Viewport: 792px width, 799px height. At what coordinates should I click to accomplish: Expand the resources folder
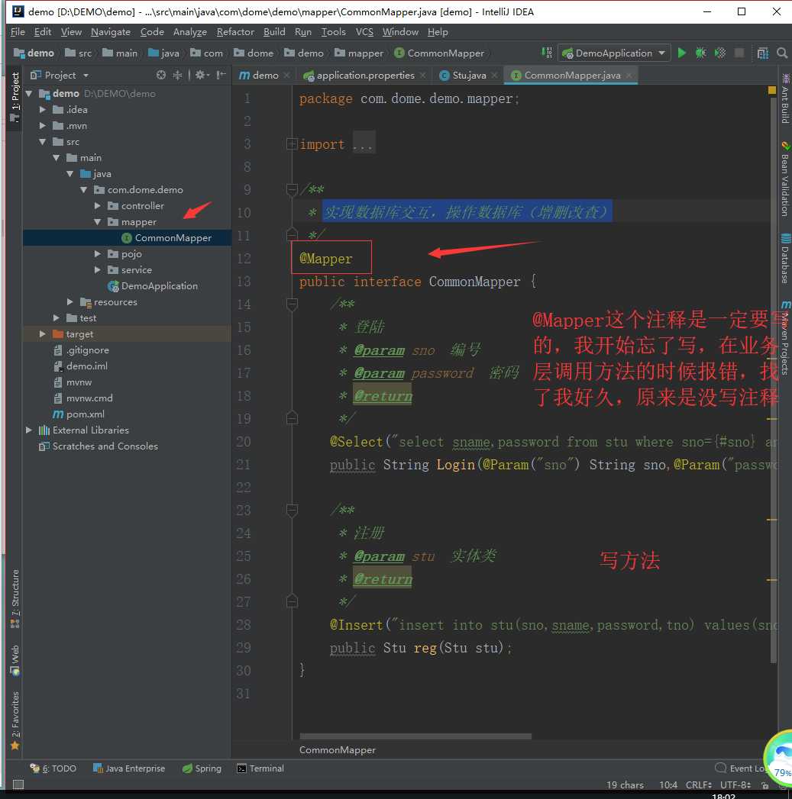click(x=70, y=301)
